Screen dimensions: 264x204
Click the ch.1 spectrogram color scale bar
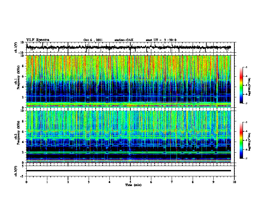point(241,85)
